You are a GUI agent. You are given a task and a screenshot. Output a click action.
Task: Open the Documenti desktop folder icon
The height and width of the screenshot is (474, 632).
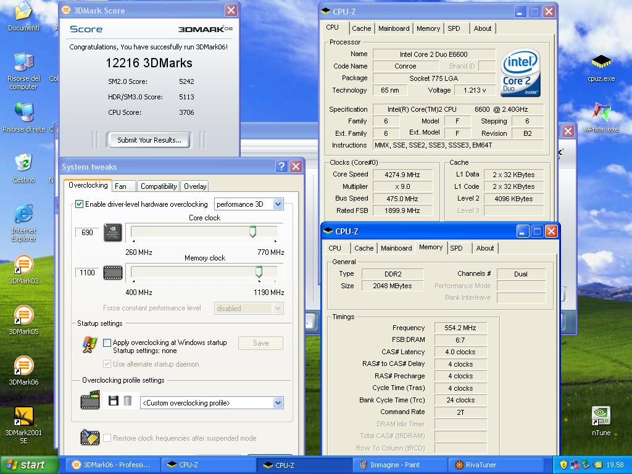[x=23, y=16]
